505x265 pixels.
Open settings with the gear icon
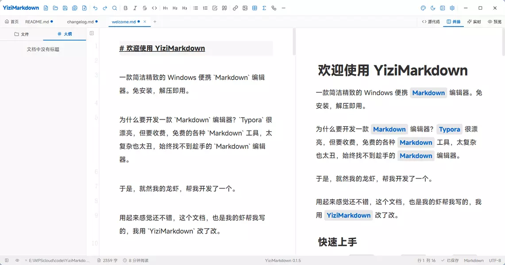[x=452, y=8]
